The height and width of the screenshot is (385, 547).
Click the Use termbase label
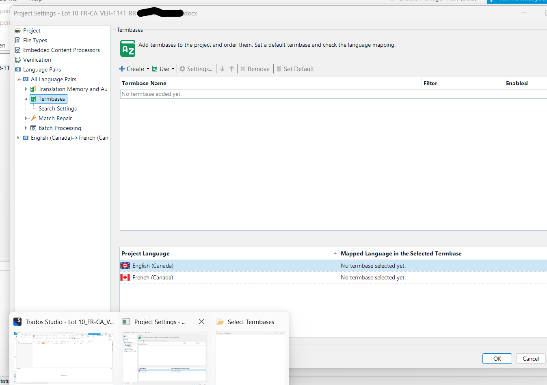tap(164, 69)
